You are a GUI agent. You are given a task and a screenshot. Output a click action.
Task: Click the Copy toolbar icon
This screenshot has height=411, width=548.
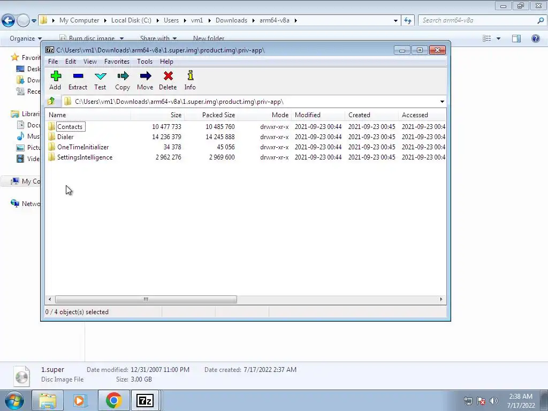point(123,76)
